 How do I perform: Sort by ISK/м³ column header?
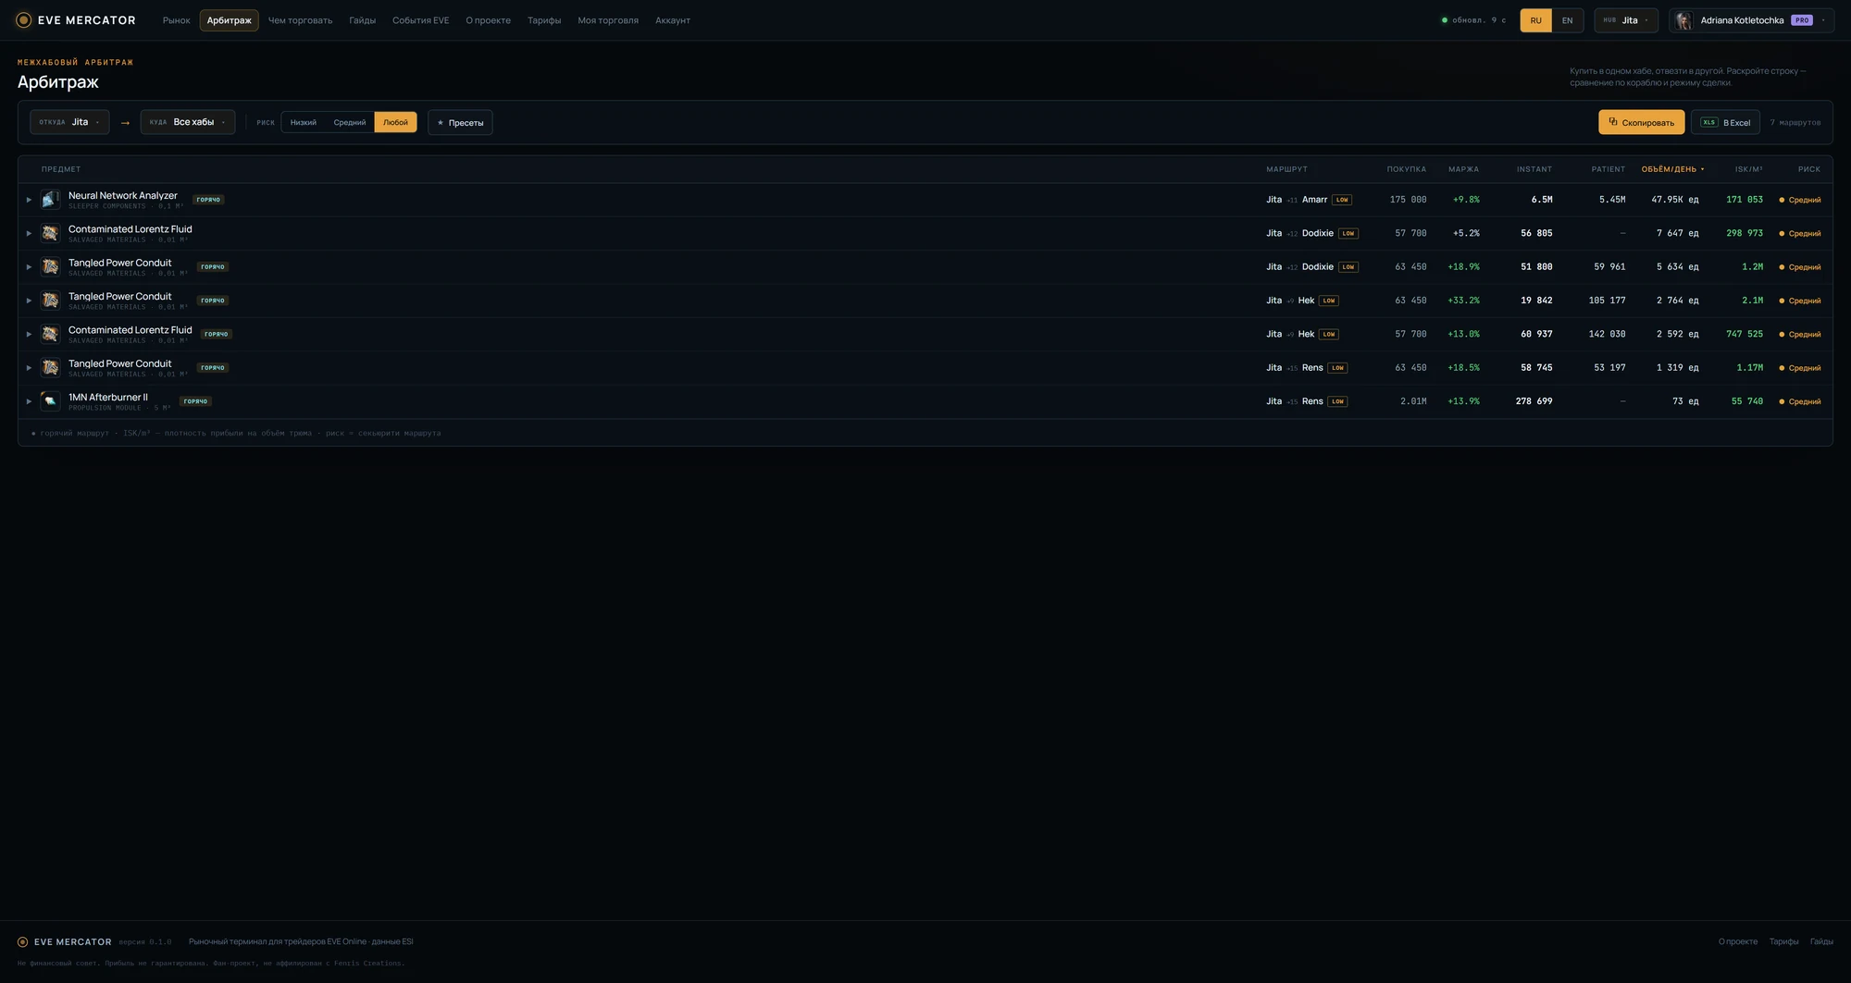point(1748,169)
